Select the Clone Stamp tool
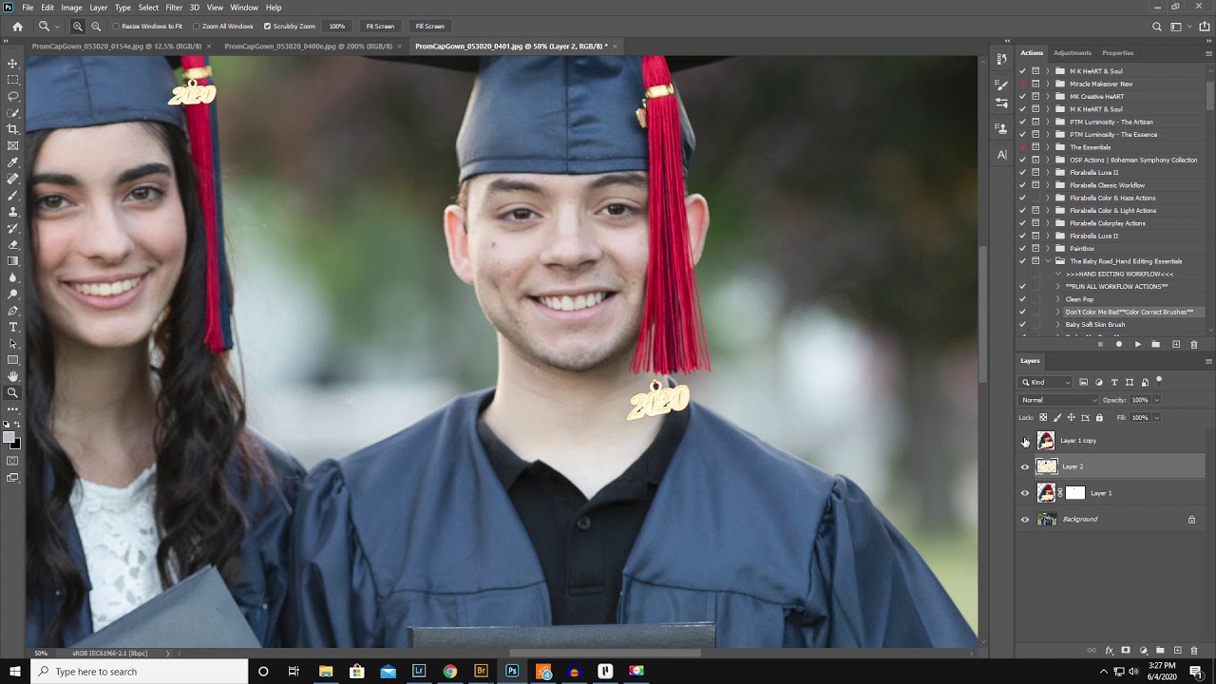Viewport: 1216px width, 684px height. tap(12, 212)
